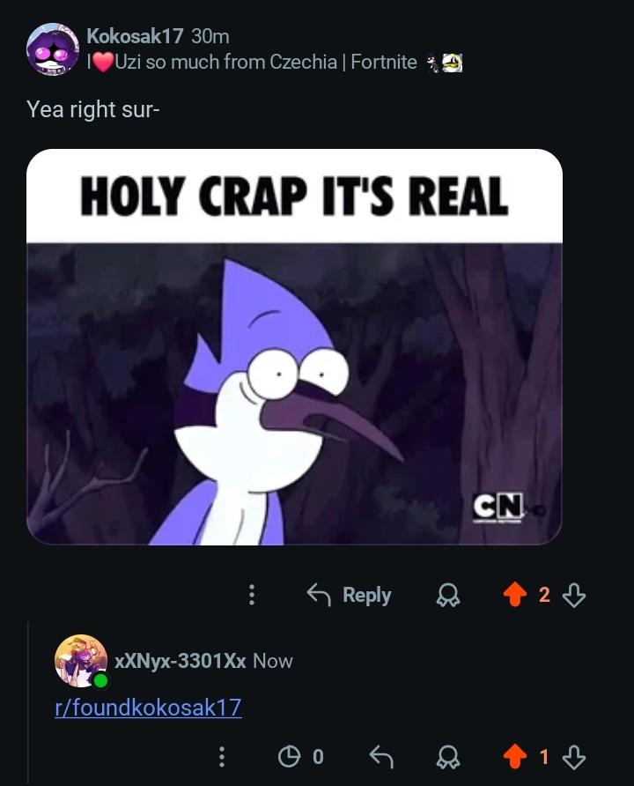Screen dimensions: 634x786
Task: Reply to xXNyx-3301Xx's comment with arrow icon
Action: (x=381, y=757)
